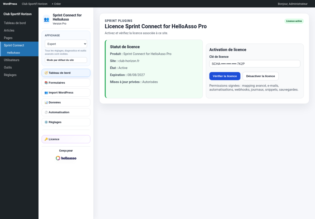The image size is (315, 219).
Task: Click the Activation de licence heading
Action: tap(228, 50)
